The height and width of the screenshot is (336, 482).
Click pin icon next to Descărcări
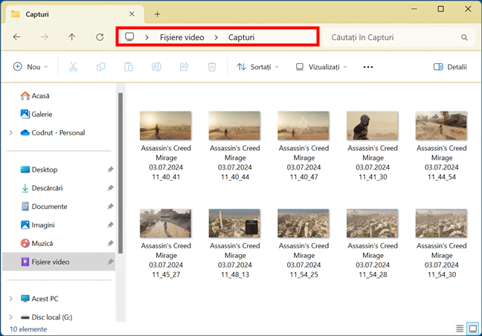[110, 187]
